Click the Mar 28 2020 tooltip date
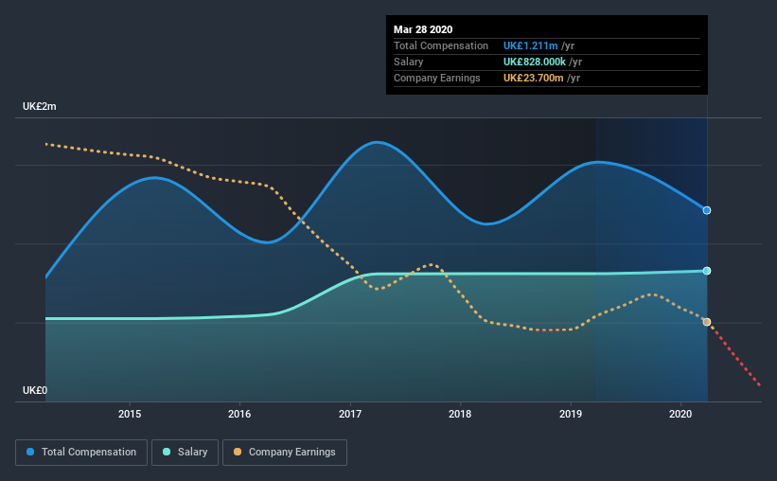Screen dimensions: 777x481 tap(423, 29)
